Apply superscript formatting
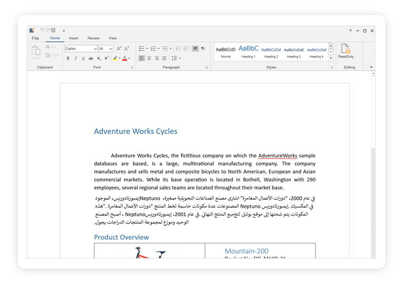Screen dimensions: 404x282 click(105, 58)
